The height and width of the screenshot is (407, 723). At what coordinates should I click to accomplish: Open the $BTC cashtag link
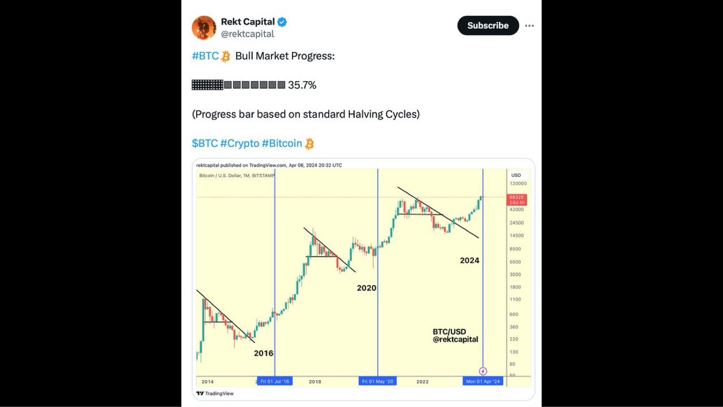[x=204, y=143]
